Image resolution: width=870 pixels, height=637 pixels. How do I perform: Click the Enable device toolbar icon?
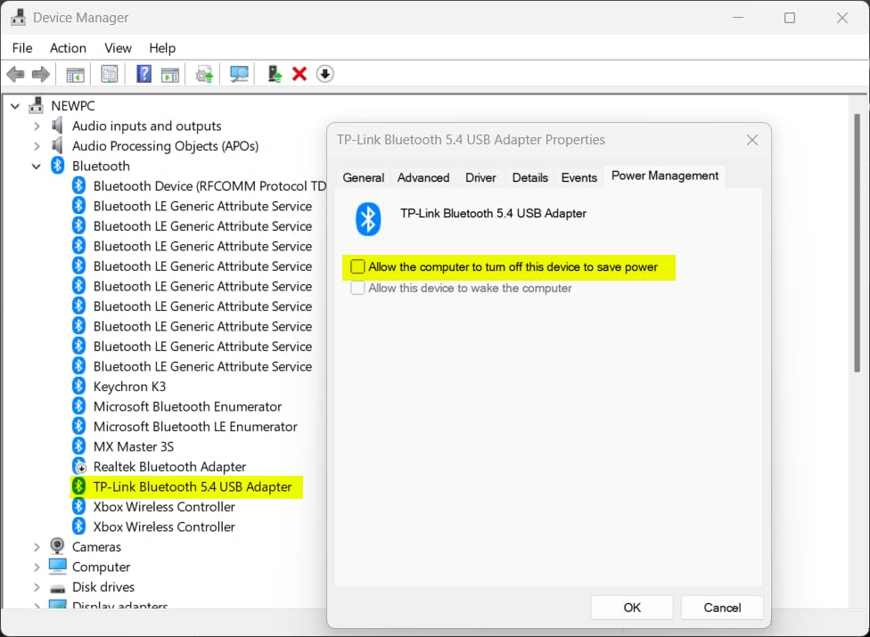275,74
